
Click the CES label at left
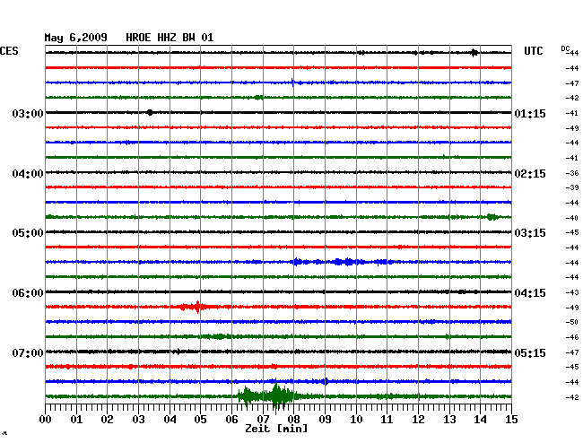pyautogui.click(x=9, y=51)
